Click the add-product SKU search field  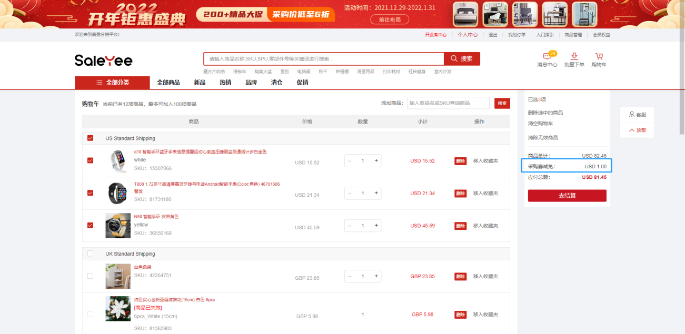pyautogui.click(x=448, y=103)
